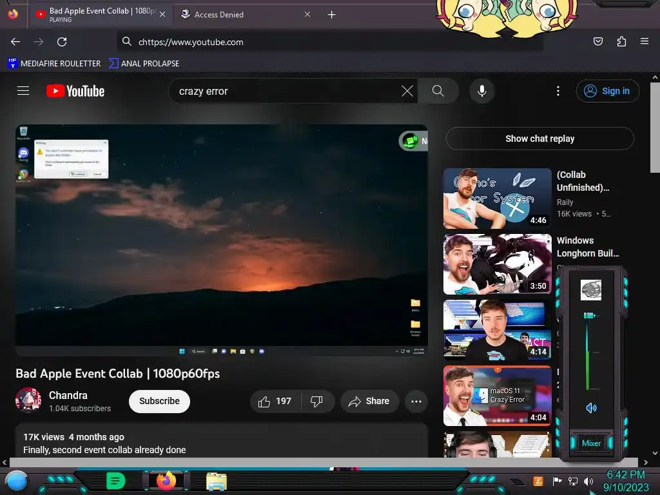Click the Raily channel name

pos(565,202)
